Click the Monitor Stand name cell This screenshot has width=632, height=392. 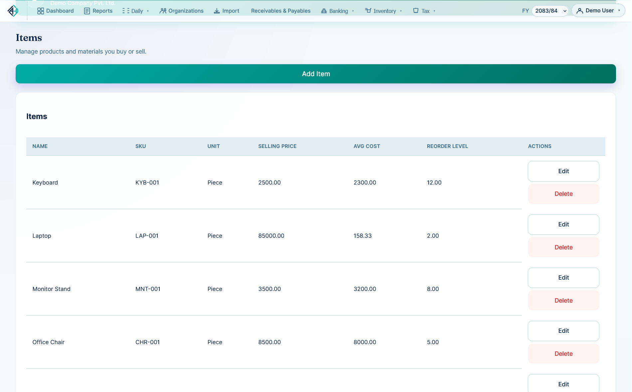(51, 289)
